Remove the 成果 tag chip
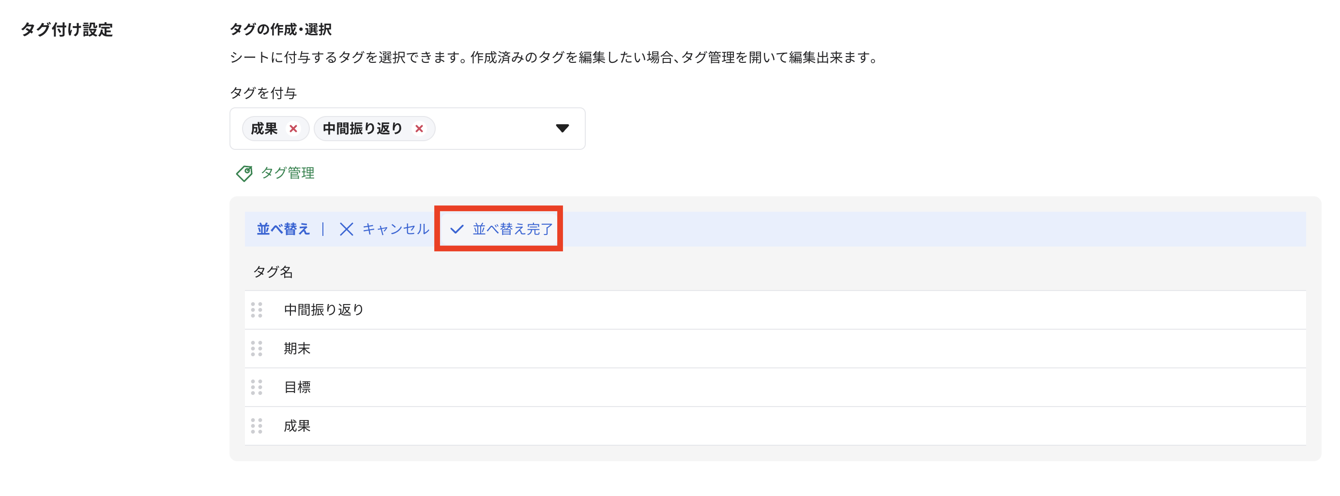1340x496 pixels. pos(293,129)
